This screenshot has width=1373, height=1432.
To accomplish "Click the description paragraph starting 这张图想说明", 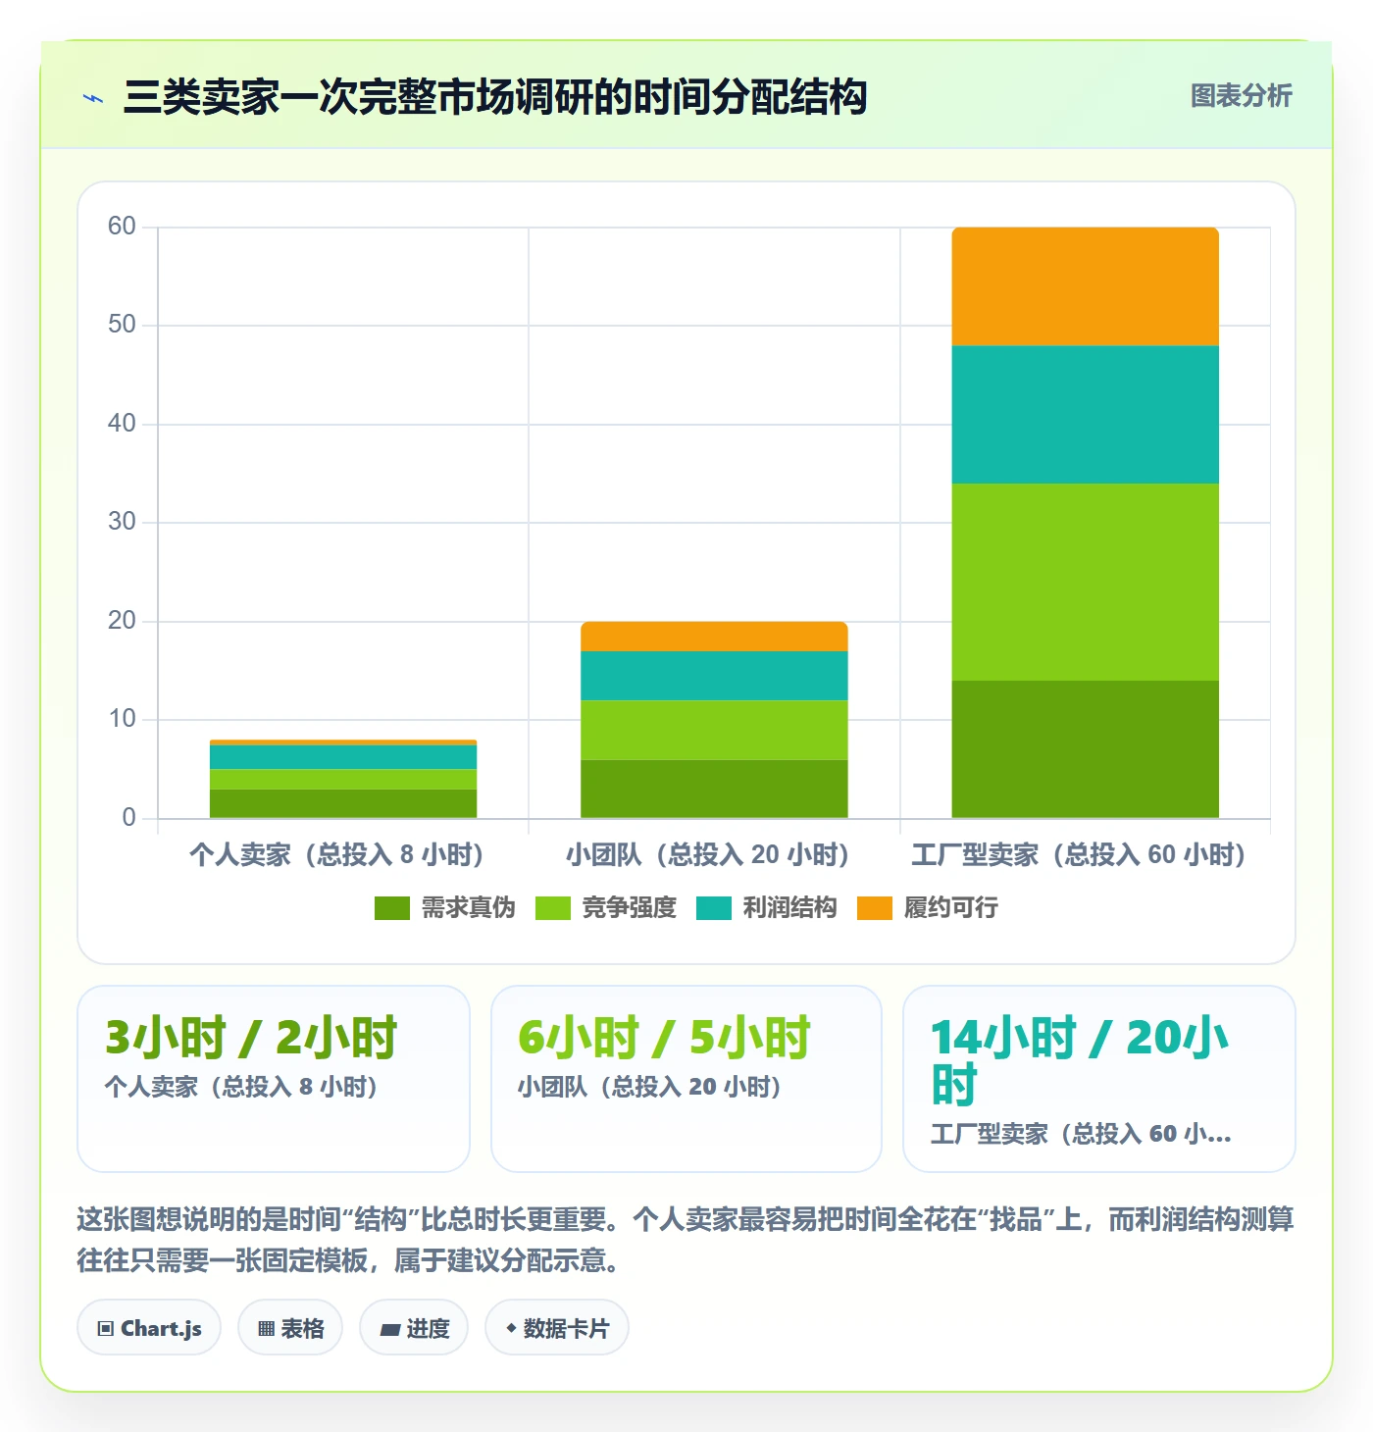I will pos(686,1240).
